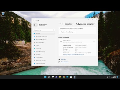Open the Chat taskbar icon
The image size is (120, 90).
(x=56, y=77)
